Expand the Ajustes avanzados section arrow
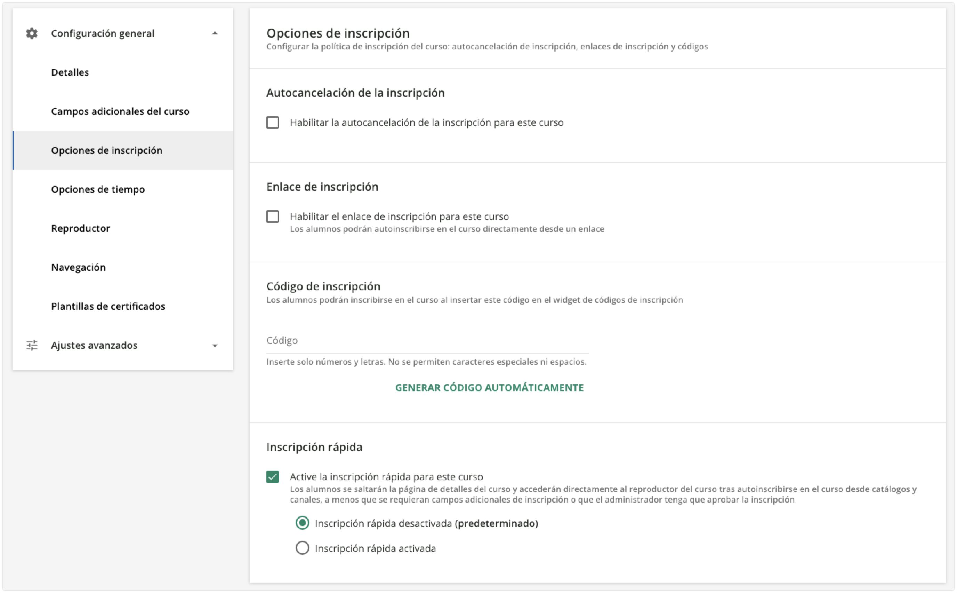Viewport: 957px width, 593px height. click(215, 346)
